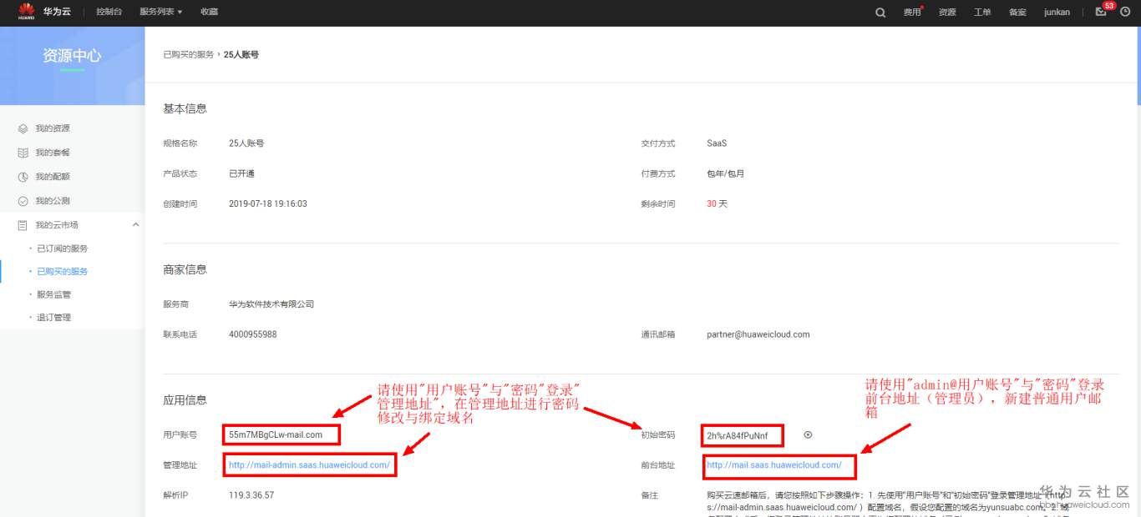Reveal the initial password with eye icon
The height and width of the screenshot is (517, 1141).
[x=808, y=434]
